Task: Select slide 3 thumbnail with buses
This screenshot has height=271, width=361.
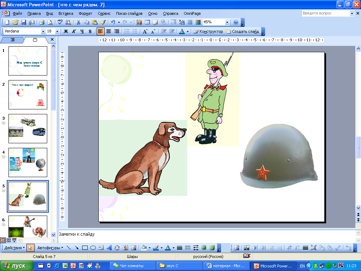Action: [28, 128]
